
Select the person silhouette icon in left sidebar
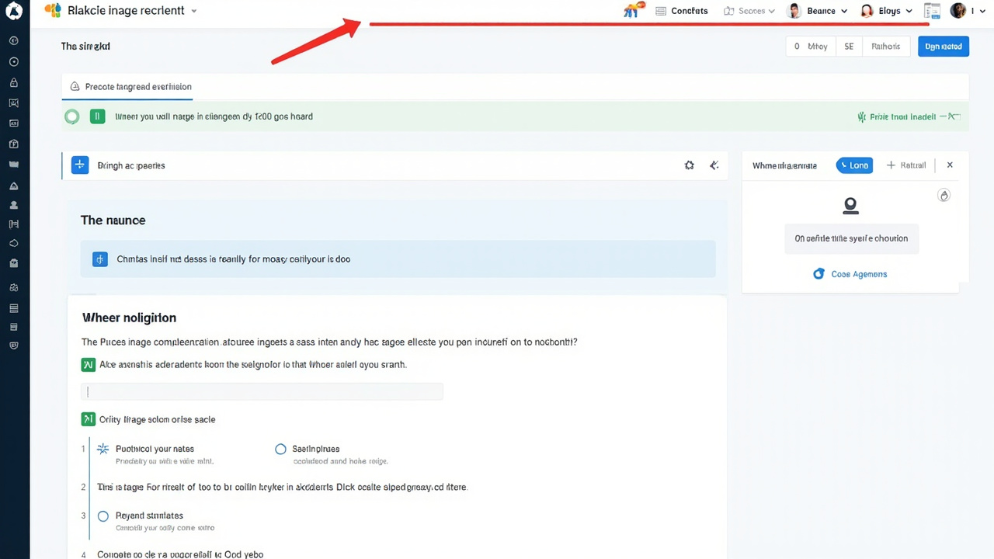point(14,206)
